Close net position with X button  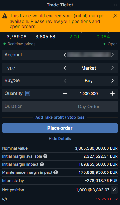coord(114,190)
